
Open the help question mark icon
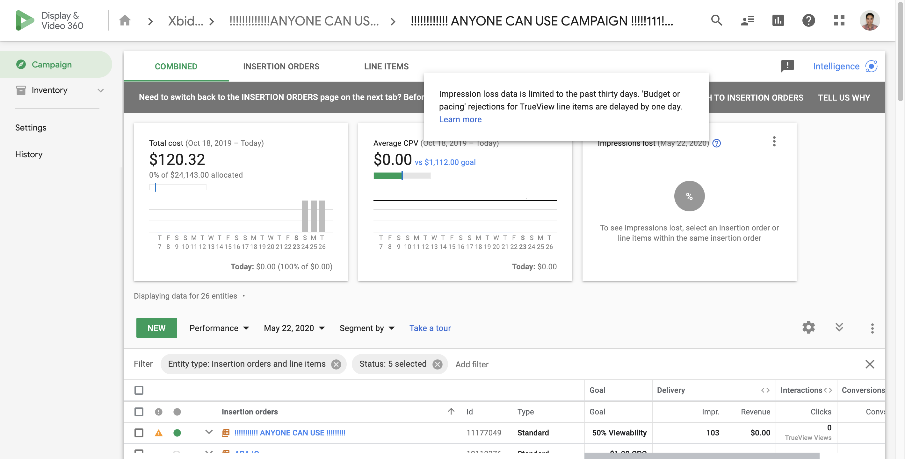click(x=808, y=20)
